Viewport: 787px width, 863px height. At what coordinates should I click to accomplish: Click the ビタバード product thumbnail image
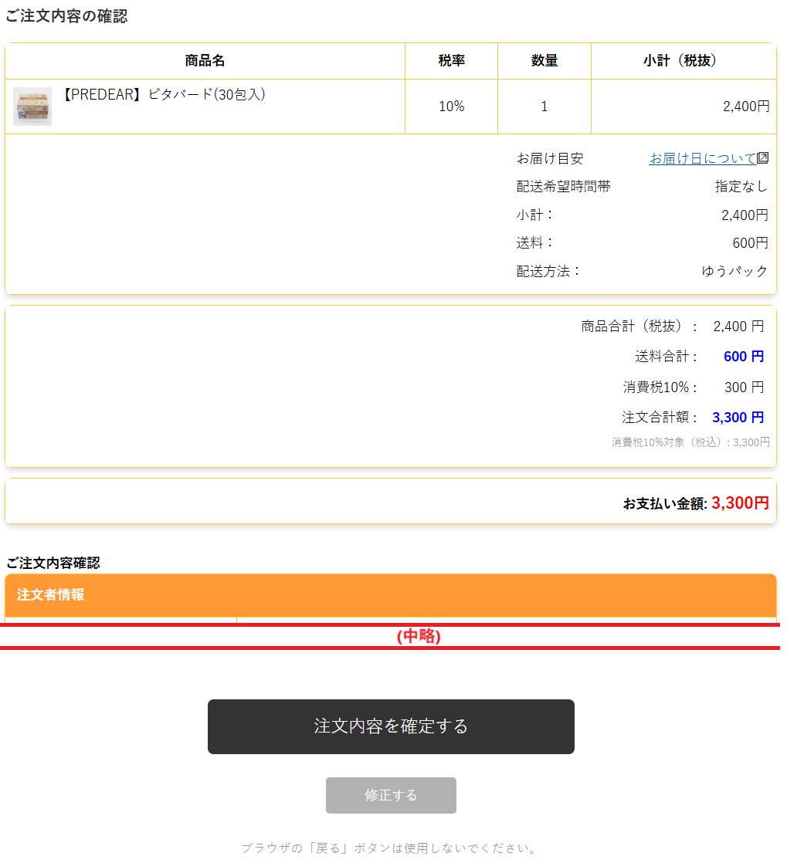point(32,107)
